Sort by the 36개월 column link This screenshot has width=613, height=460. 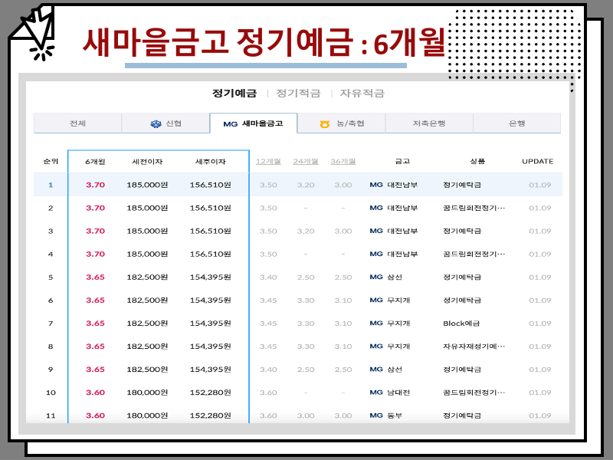(343, 161)
